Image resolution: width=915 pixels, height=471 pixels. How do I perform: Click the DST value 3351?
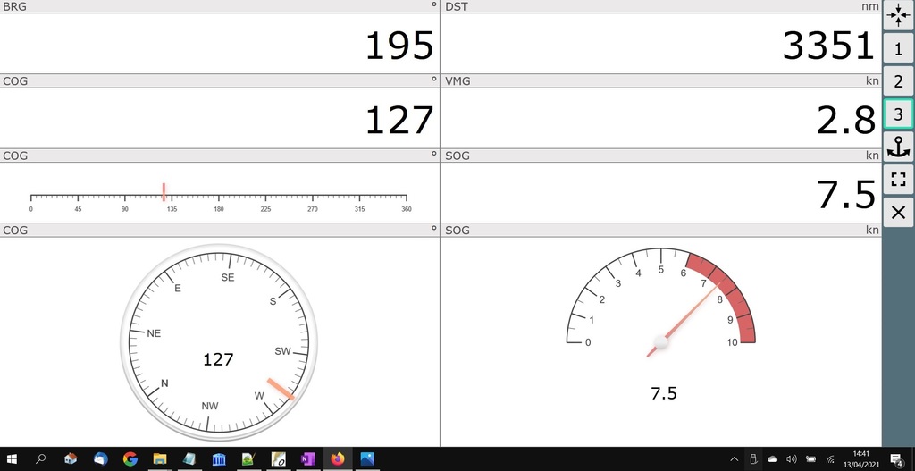click(828, 46)
